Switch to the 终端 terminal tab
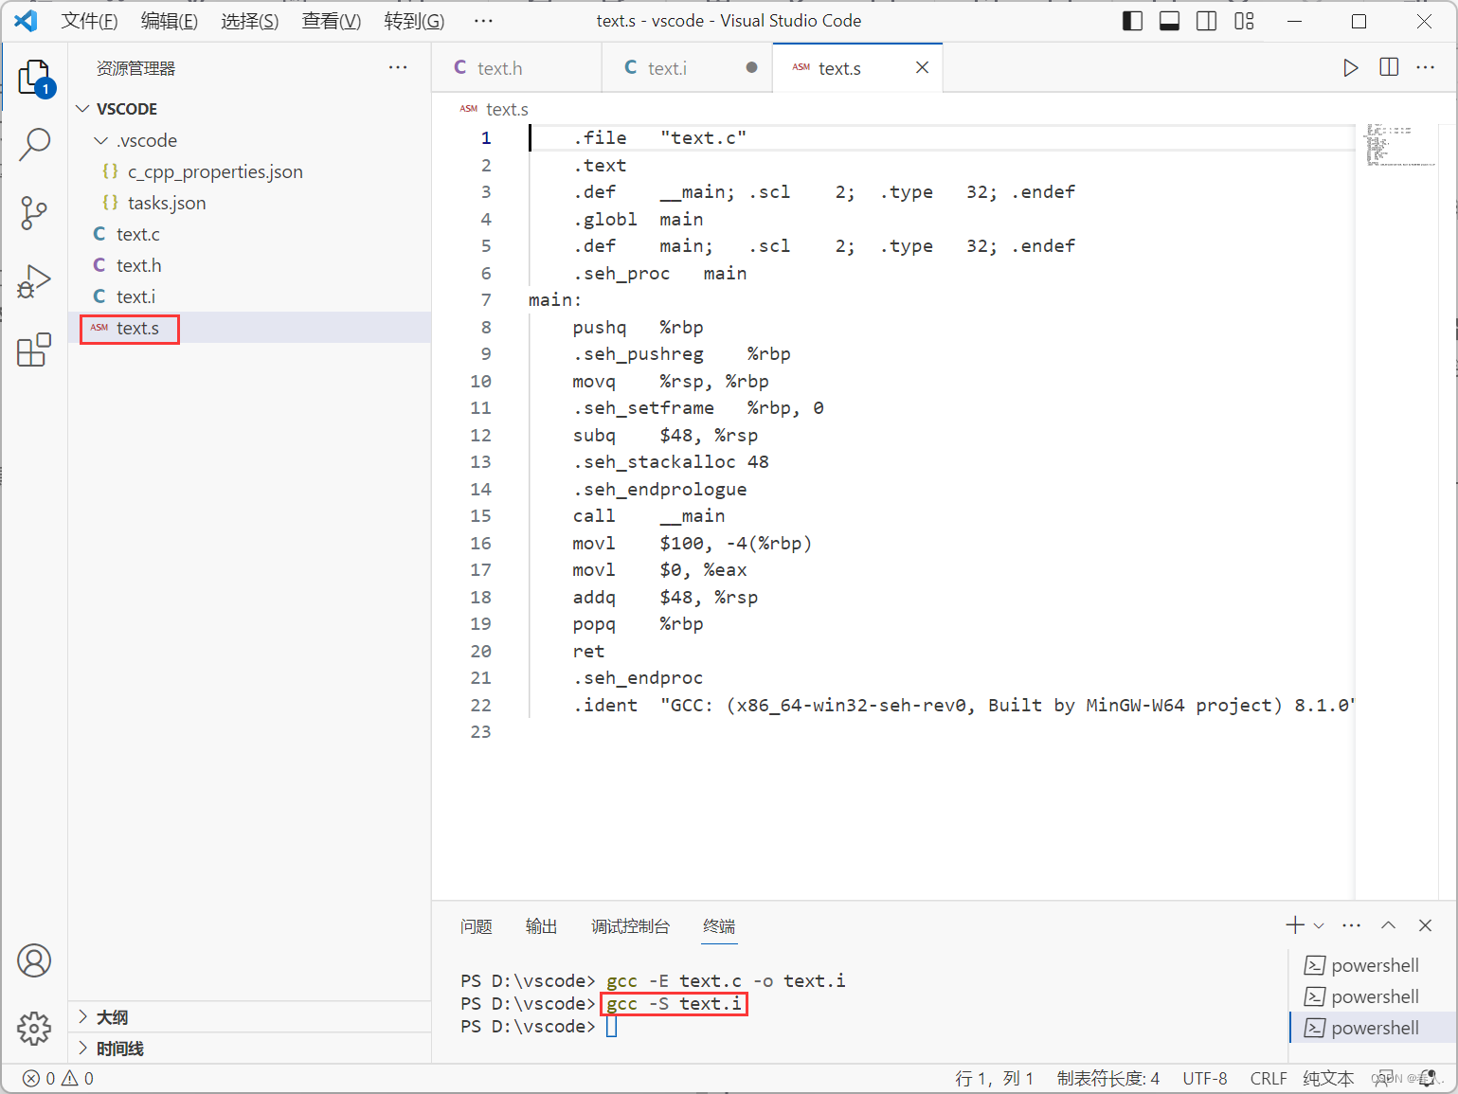This screenshot has height=1094, width=1458. (719, 926)
